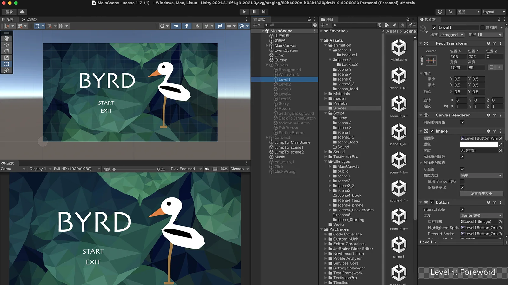This screenshot has height=285, width=508.
Task: Toggle 'Use Sprite Mesh' checkbox
Action: point(462,181)
